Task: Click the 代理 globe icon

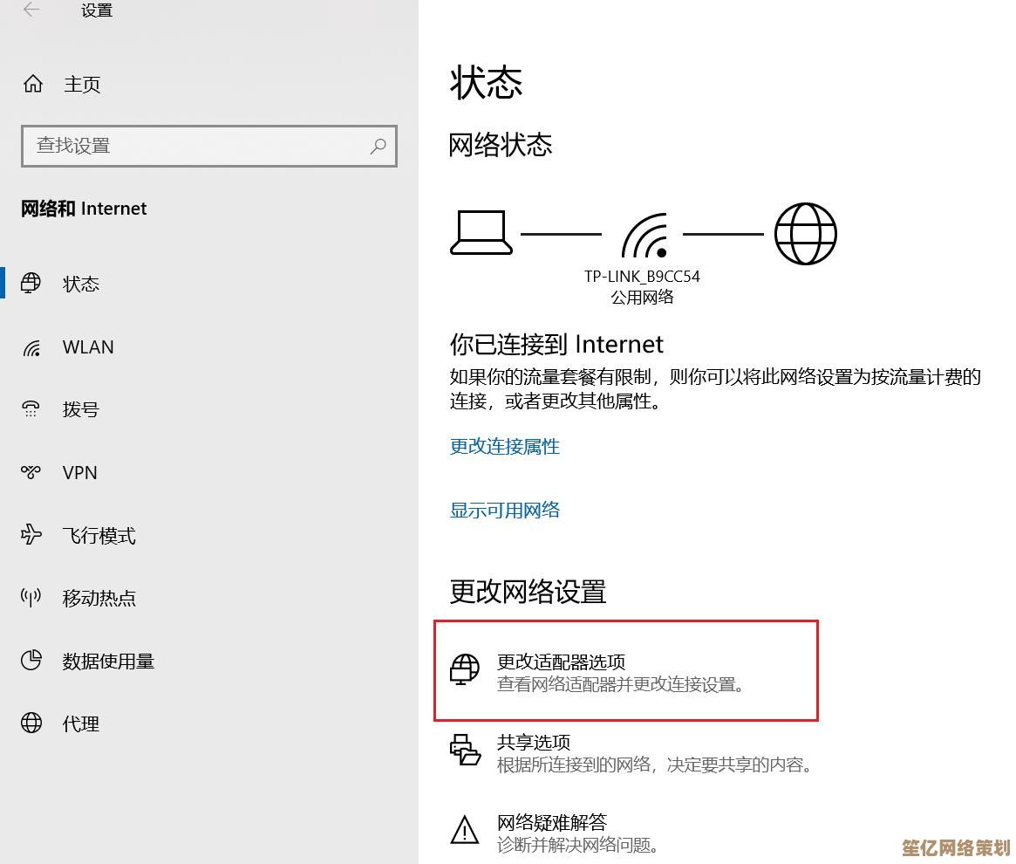Action: (x=31, y=723)
